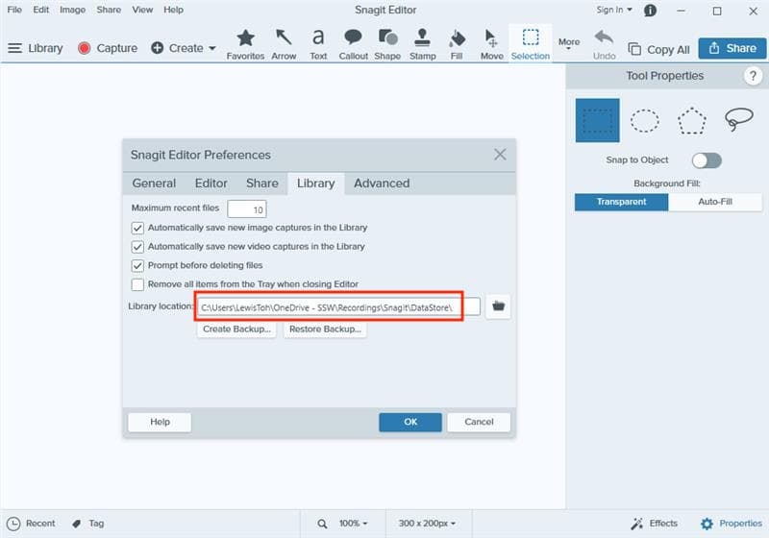Open the 100% zoom dropdown
Image resolution: width=769 pixels, height=538 pixels.
point(353,524)
